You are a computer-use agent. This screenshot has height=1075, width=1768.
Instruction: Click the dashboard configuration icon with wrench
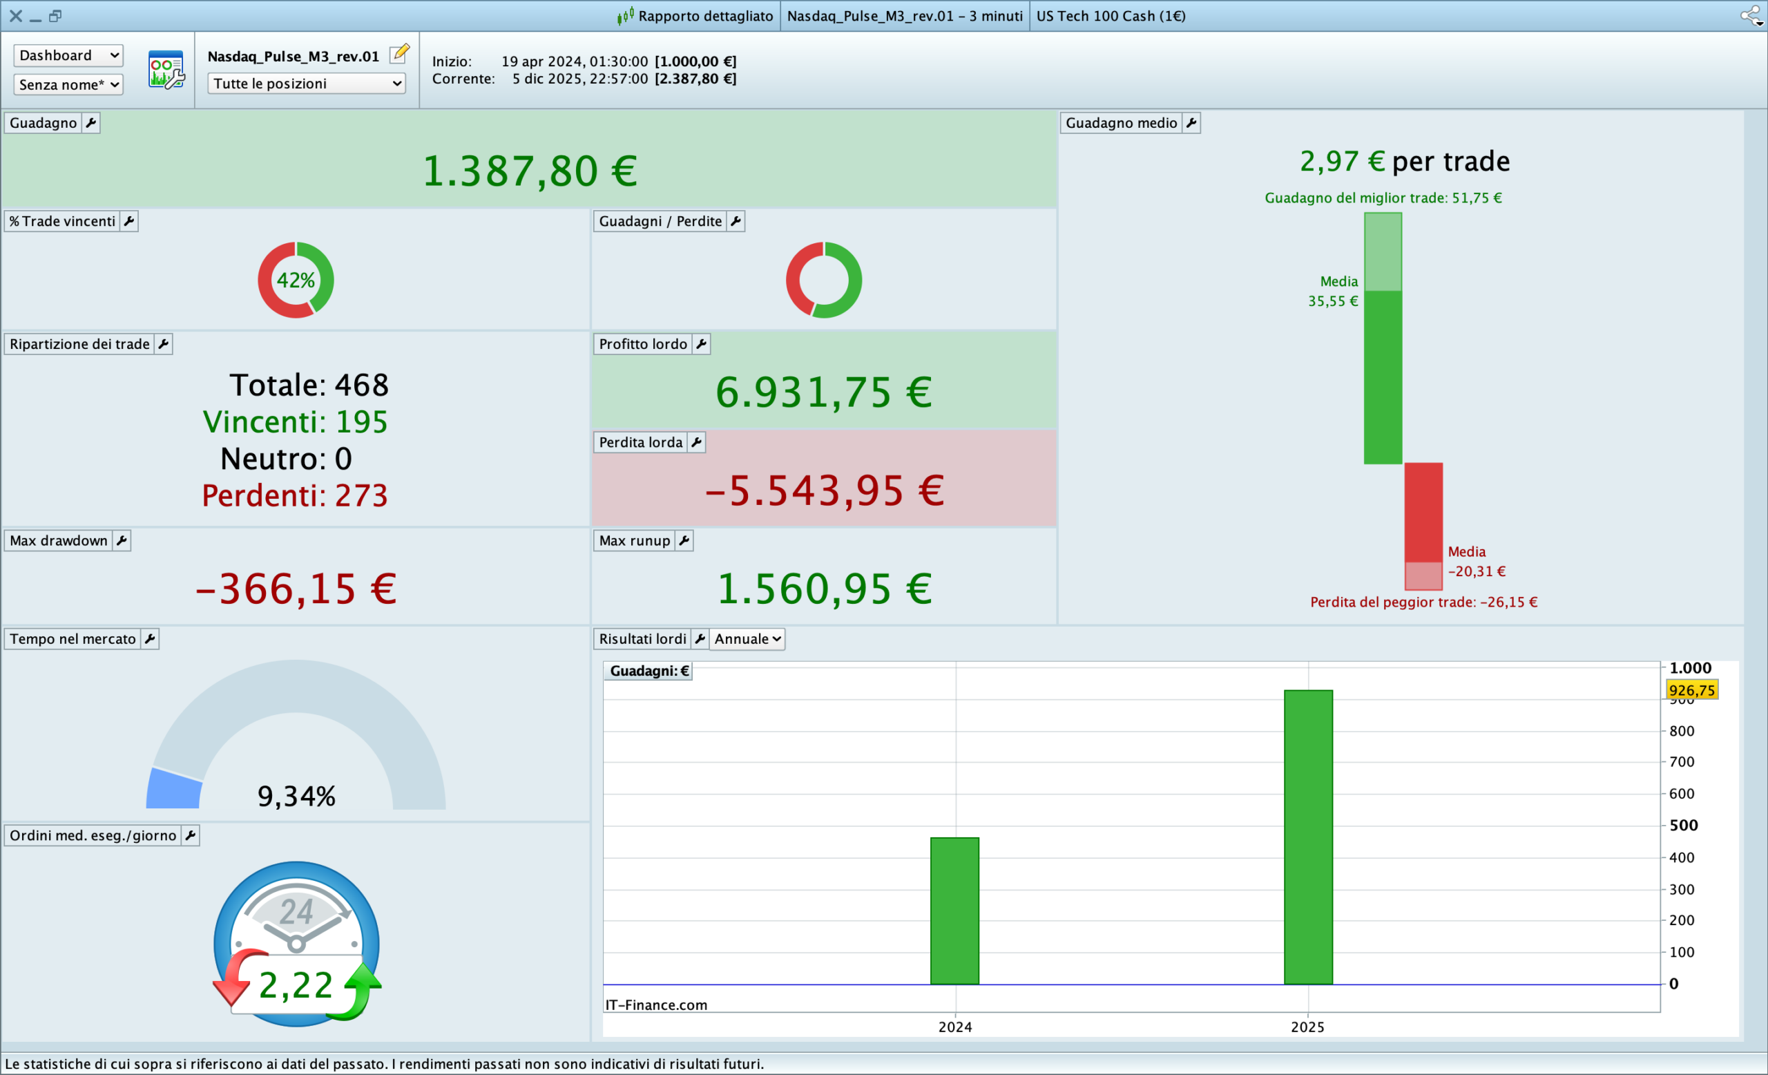166,70
